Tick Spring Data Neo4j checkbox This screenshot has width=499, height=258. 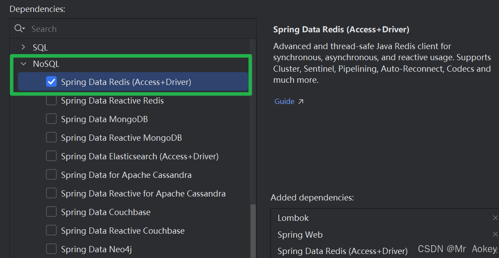pos(51,249)
